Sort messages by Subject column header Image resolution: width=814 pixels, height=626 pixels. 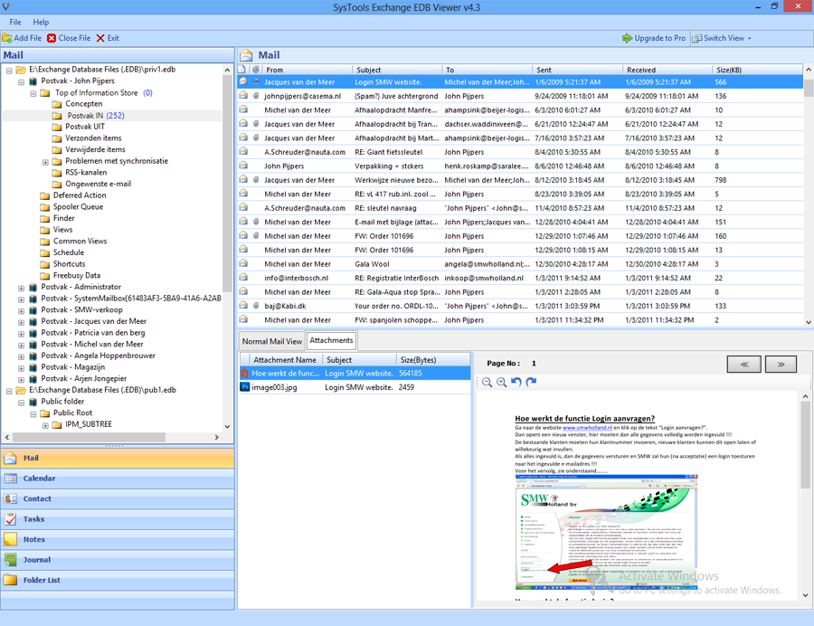tap(397, 70)
